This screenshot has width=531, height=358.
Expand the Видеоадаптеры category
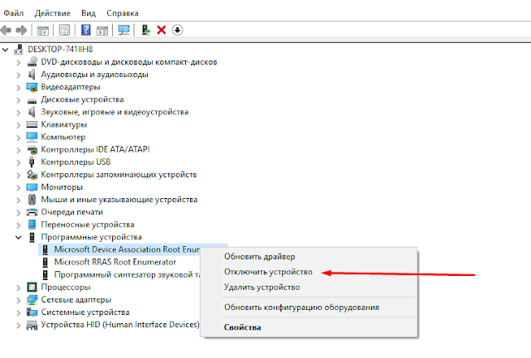point(18,87)
